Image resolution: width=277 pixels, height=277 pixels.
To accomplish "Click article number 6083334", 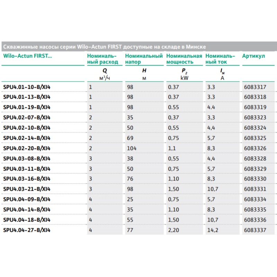I will tap(255, 199).
